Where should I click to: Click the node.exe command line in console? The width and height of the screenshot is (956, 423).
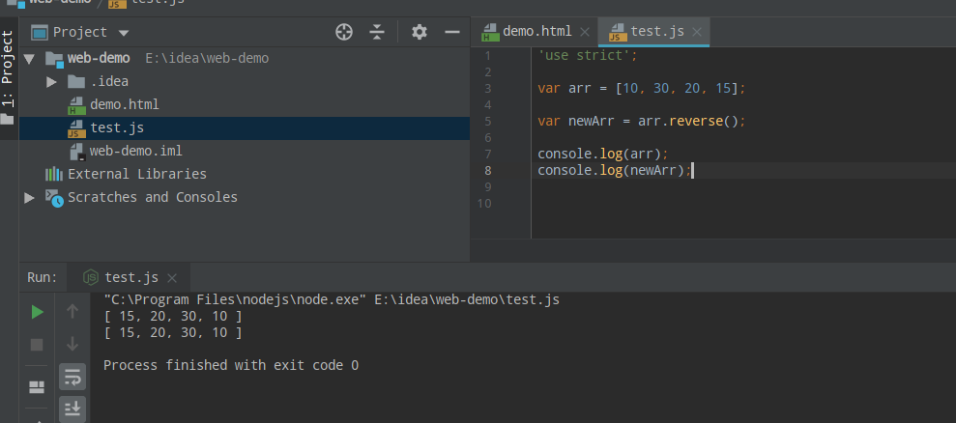click(332, 300)
